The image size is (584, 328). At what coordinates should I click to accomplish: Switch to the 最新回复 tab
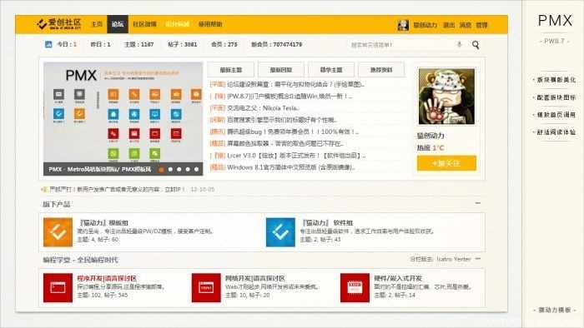coord(281,70)
